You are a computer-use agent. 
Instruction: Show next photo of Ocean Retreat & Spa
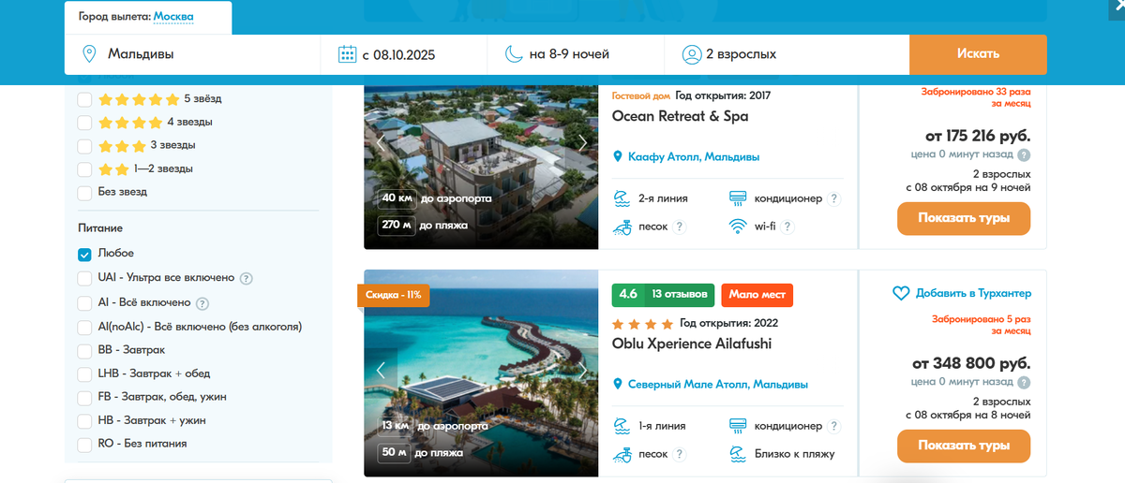pos(582,143)
